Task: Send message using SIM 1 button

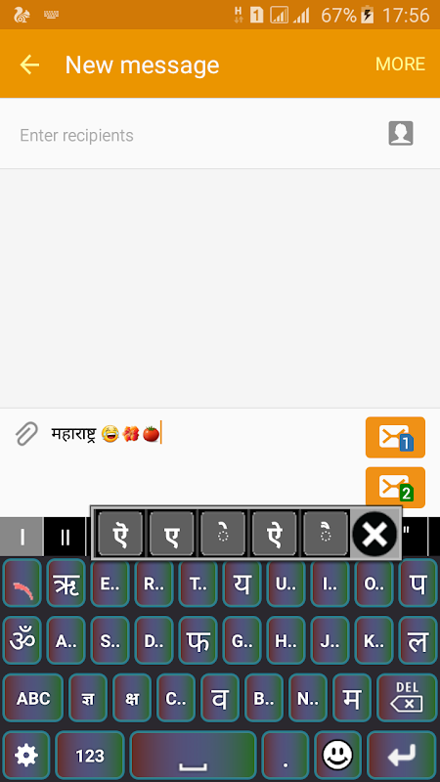Action: (x=395, y=437)
